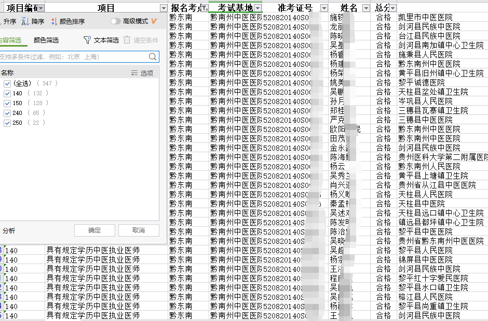488x321 pixels.
Task: Toggle the 250 filter checkbox
Action: click(7, 123)
